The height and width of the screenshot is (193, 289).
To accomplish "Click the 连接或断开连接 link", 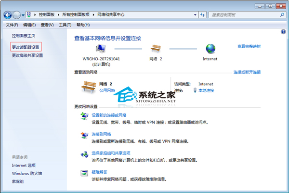I will click(247, 72).
